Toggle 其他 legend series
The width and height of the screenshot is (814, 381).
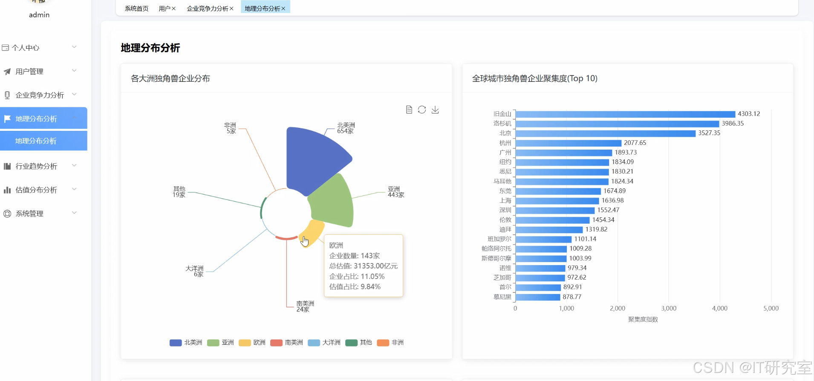358,343
